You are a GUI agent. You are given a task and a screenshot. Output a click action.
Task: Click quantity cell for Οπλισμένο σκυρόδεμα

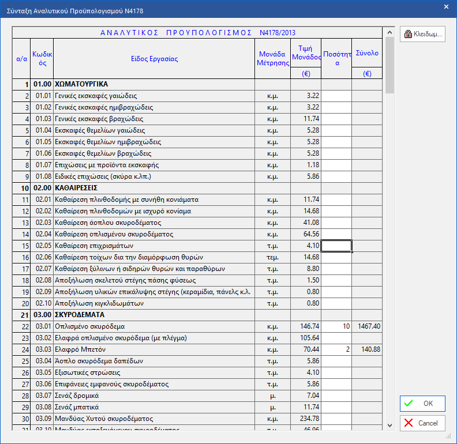(336, 326)
